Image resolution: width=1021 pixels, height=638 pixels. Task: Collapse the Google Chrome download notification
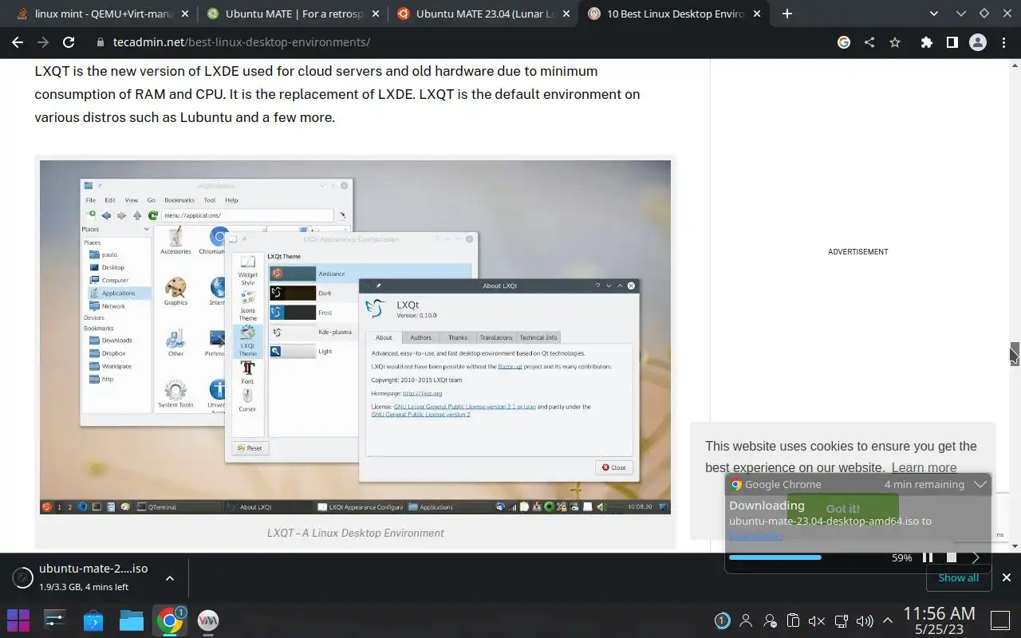tap(980, 484)
